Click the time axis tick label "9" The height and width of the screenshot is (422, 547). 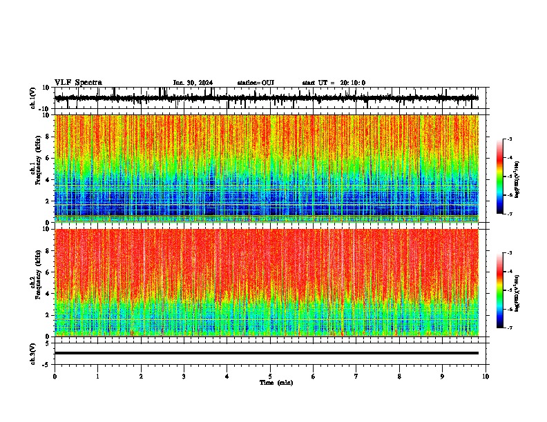tap(442, 376)
